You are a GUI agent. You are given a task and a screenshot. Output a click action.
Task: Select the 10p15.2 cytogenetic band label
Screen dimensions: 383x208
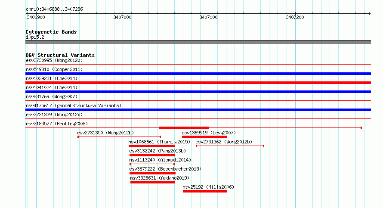pos(35,37)
